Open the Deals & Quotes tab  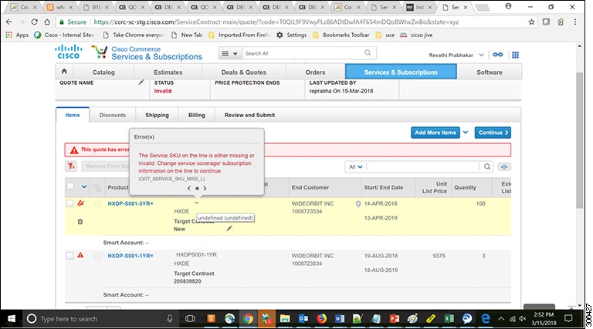tap(244, 72)
